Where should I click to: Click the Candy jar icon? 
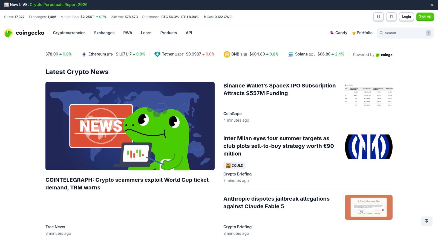click(x=332, y=33)
